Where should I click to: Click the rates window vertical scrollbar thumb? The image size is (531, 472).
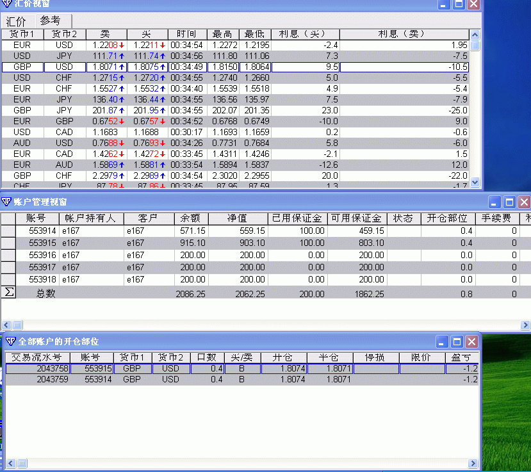[x=475, y=45]
